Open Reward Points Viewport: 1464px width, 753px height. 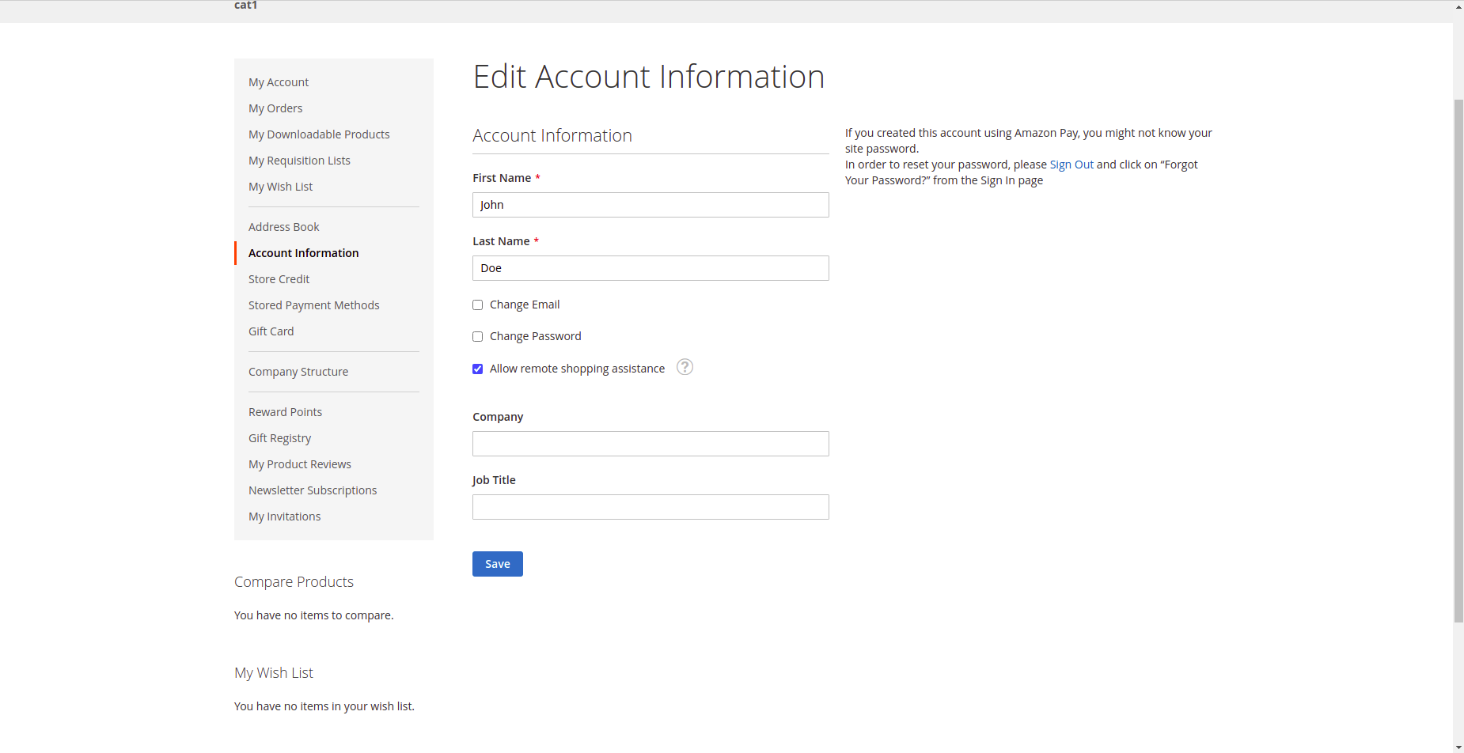[x=286, y=412]
